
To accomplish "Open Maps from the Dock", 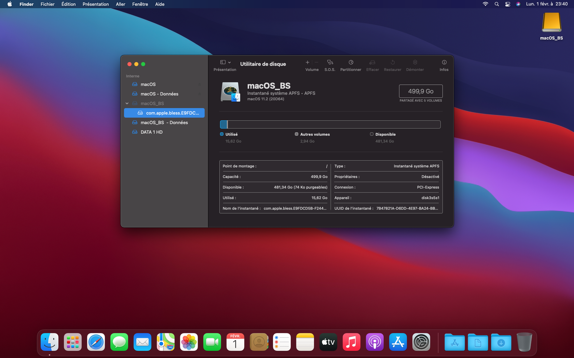I will [x=166, y=342].
